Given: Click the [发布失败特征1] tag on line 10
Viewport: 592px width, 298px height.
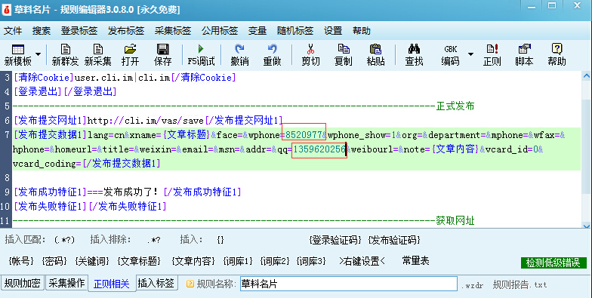Looking at the screenshot, I should tap(50, 207).
